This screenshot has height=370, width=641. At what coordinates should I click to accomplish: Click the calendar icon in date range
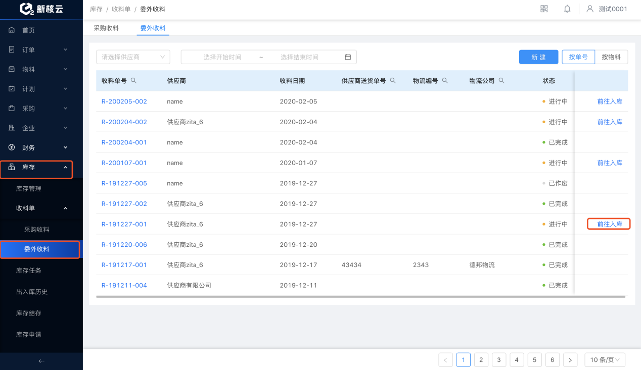(x=348, y=57)
